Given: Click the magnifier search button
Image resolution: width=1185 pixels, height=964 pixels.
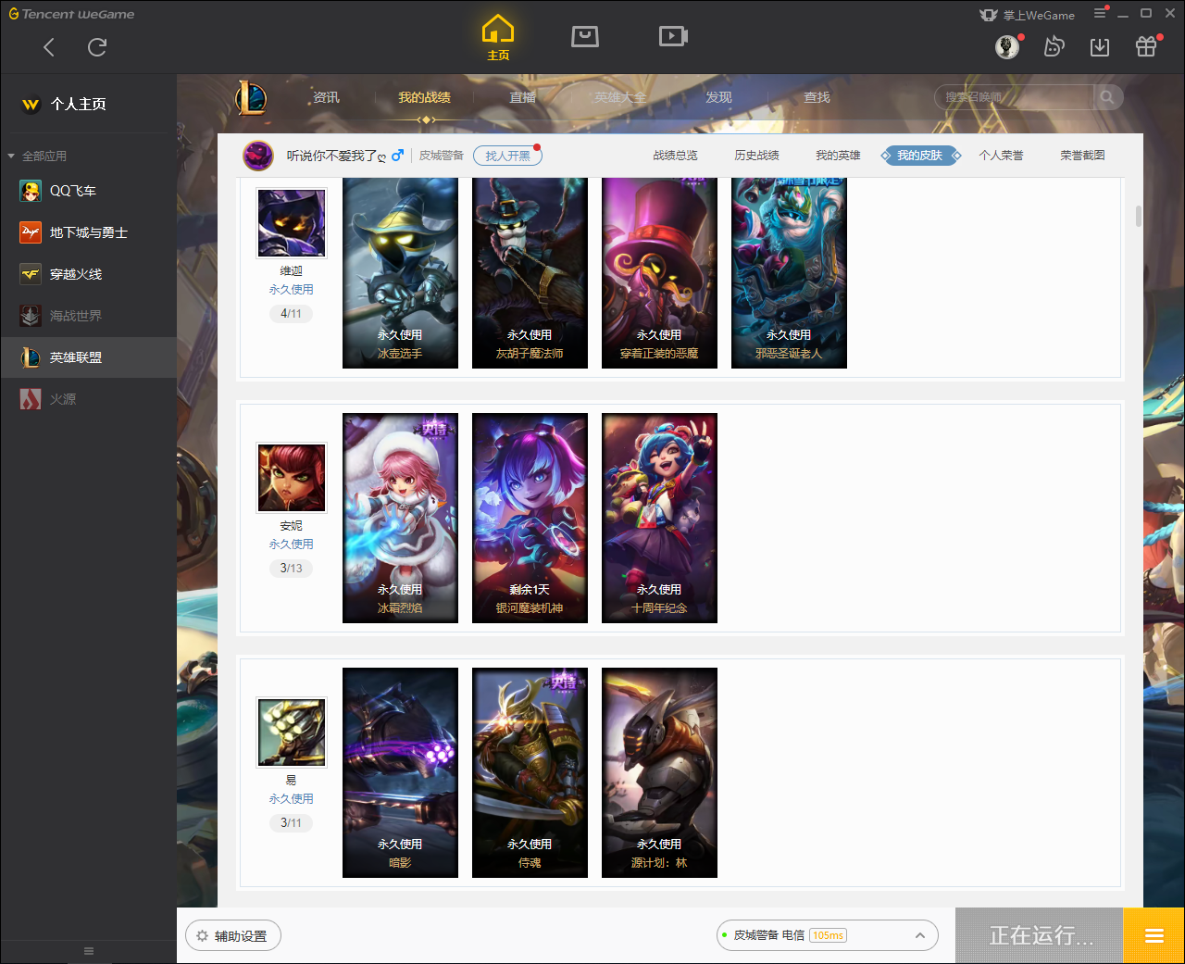Looking at the screenshot, I should click(1107, 97).
